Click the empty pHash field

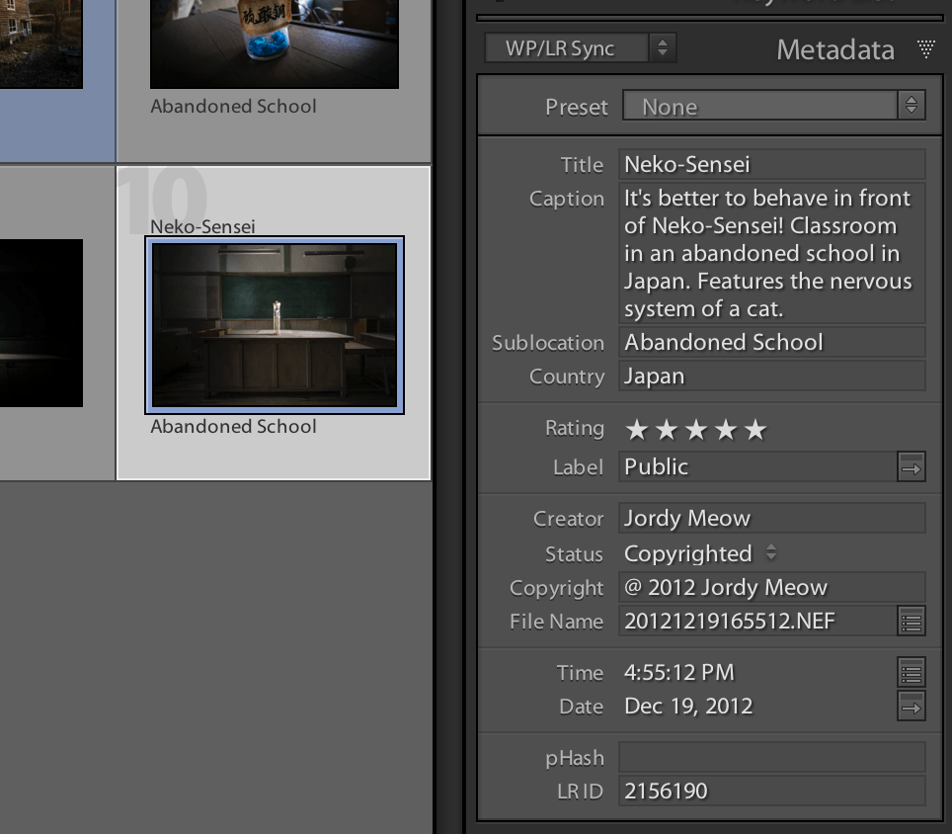772,758
